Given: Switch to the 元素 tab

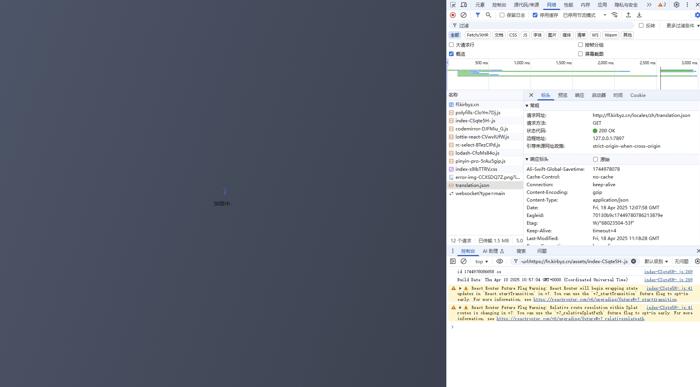Looking at the screenshot, I should click(480, 5).
